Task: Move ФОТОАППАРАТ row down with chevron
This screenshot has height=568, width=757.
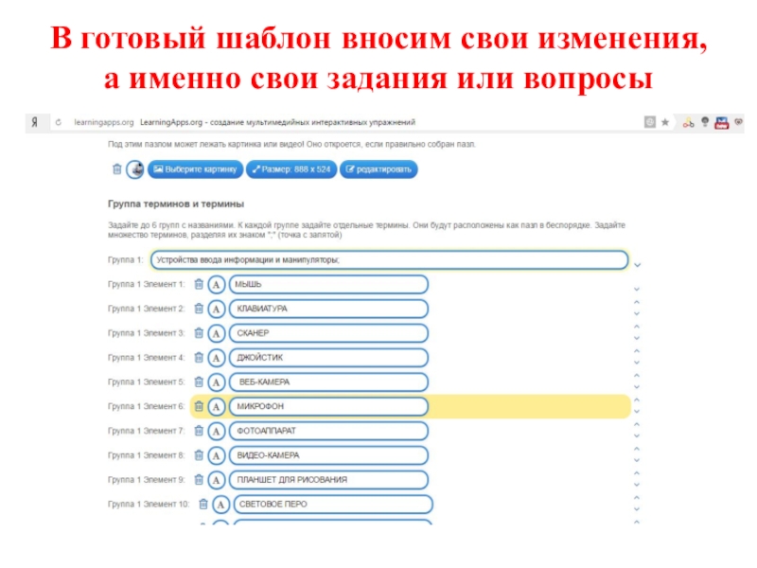Action: (x=637, y=436)
